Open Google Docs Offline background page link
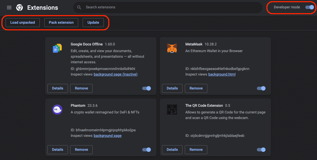317x160 pixels. point(116,74)
